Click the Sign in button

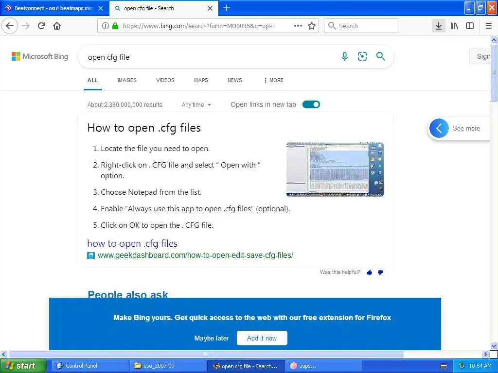point(480,56)
